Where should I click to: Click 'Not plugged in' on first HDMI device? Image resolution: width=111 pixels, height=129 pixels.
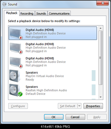[36, 37]
